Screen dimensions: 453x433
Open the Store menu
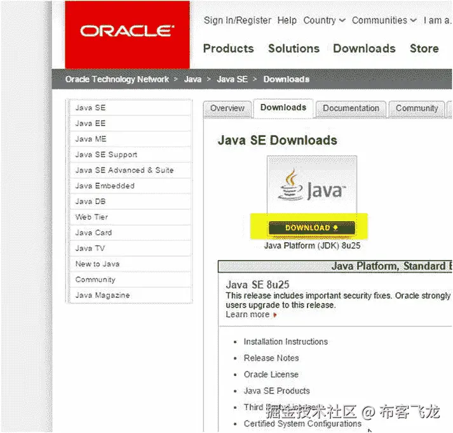coord(424,48)
